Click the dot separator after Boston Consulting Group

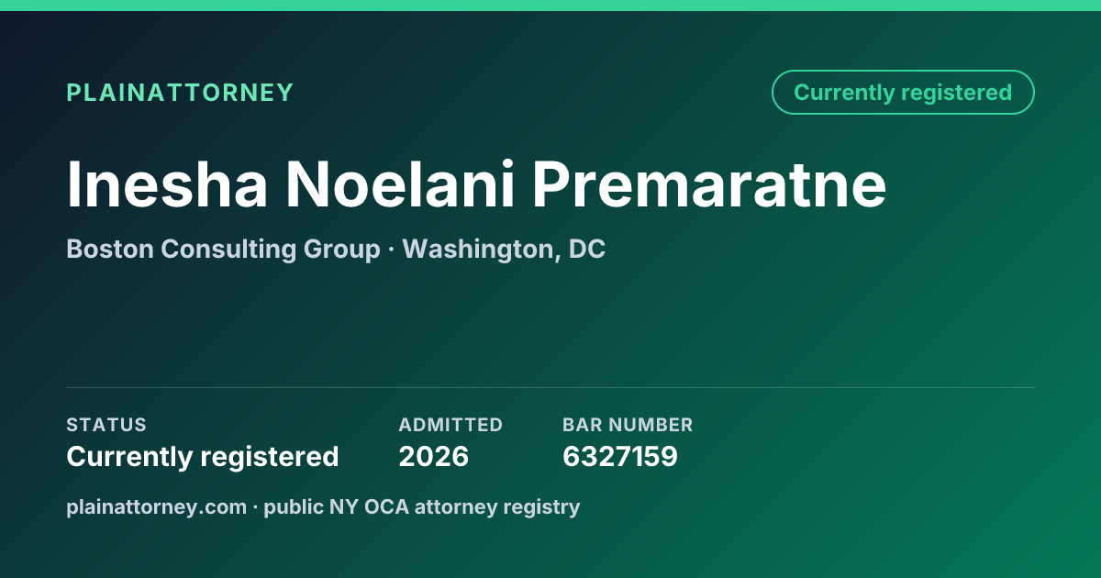(x=392, y=250)
